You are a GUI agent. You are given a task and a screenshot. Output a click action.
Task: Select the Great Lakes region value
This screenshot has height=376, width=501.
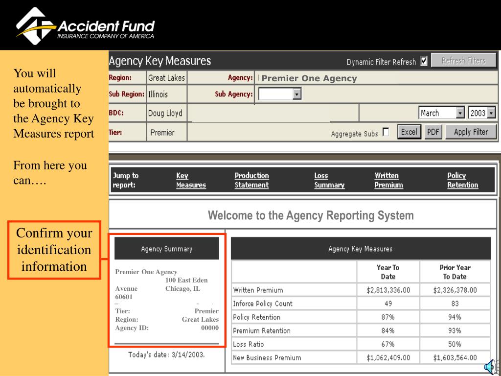pyautogui.click(x=166, y=78)
